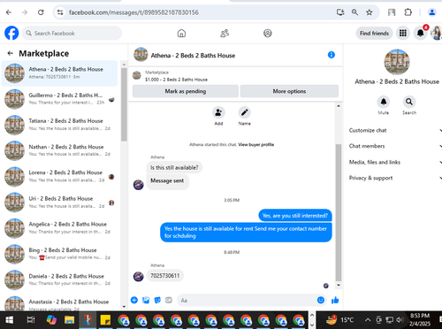
Task: Show hidden system tray icons
Action: tap(368, 320)
